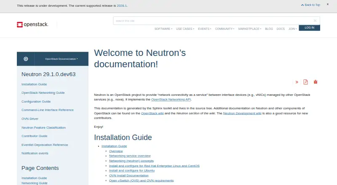
Task: Open the OpenStack Documentation dropdown
Action: (62, 59)
